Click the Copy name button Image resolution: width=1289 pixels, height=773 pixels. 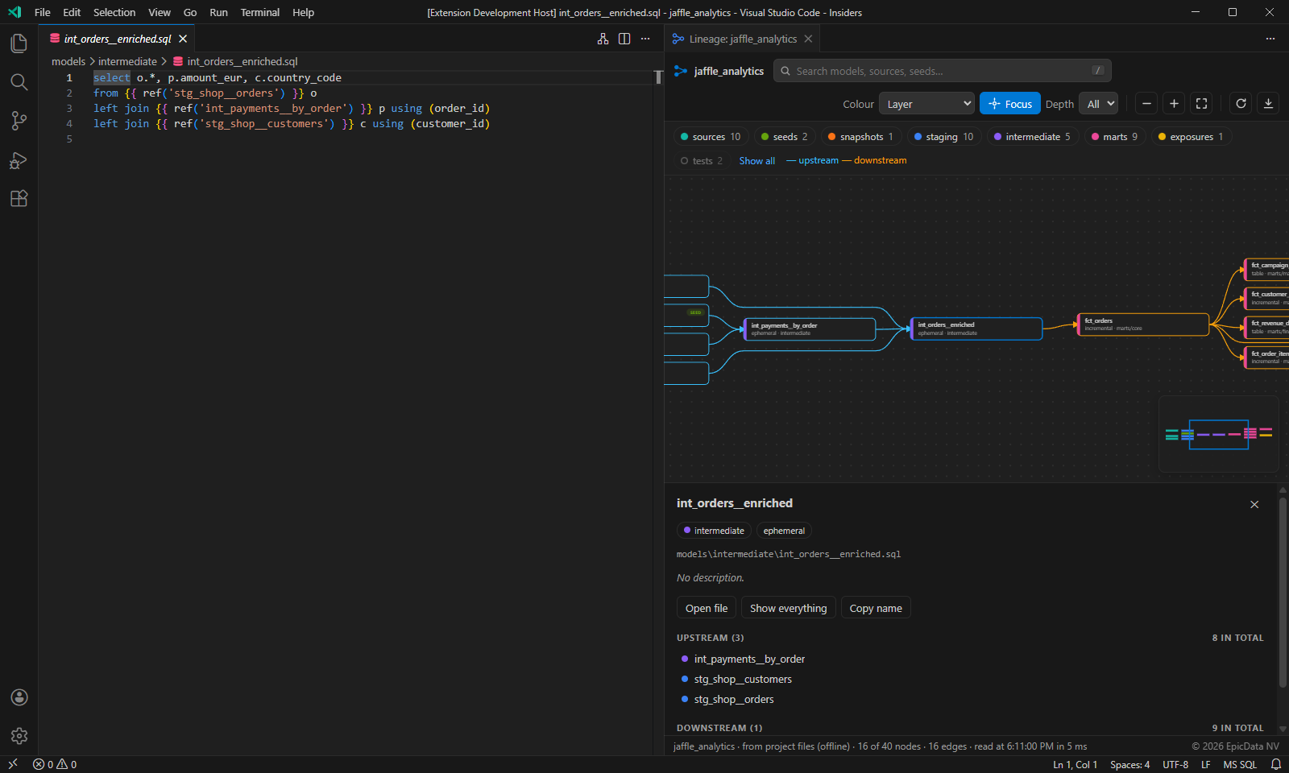click(876, 608)
